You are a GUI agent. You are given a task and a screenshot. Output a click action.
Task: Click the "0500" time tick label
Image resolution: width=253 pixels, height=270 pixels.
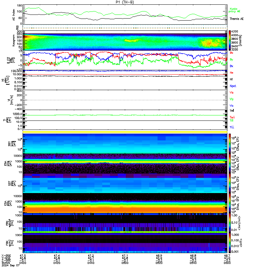(125, 263)
